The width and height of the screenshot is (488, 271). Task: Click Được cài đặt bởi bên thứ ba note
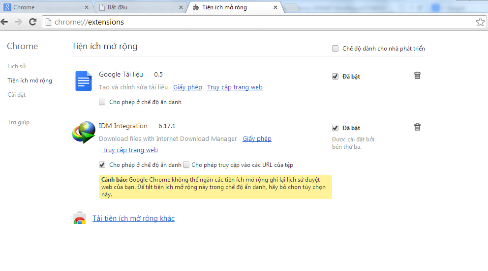pyautogui.click(x=353, y=143)
